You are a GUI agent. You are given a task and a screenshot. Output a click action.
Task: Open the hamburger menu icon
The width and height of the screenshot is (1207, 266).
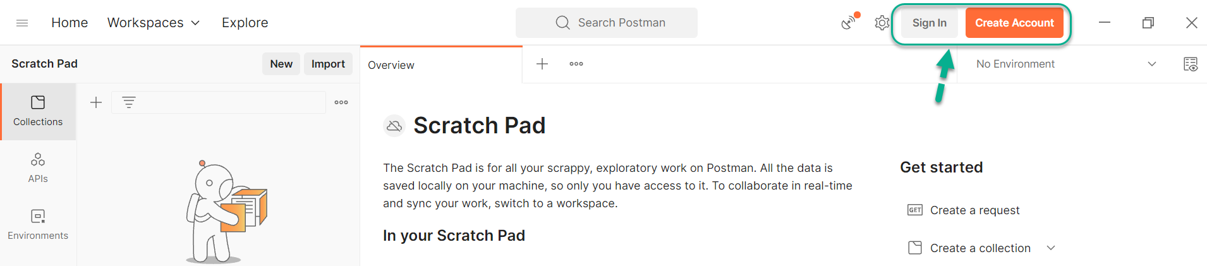click(22, 23)
